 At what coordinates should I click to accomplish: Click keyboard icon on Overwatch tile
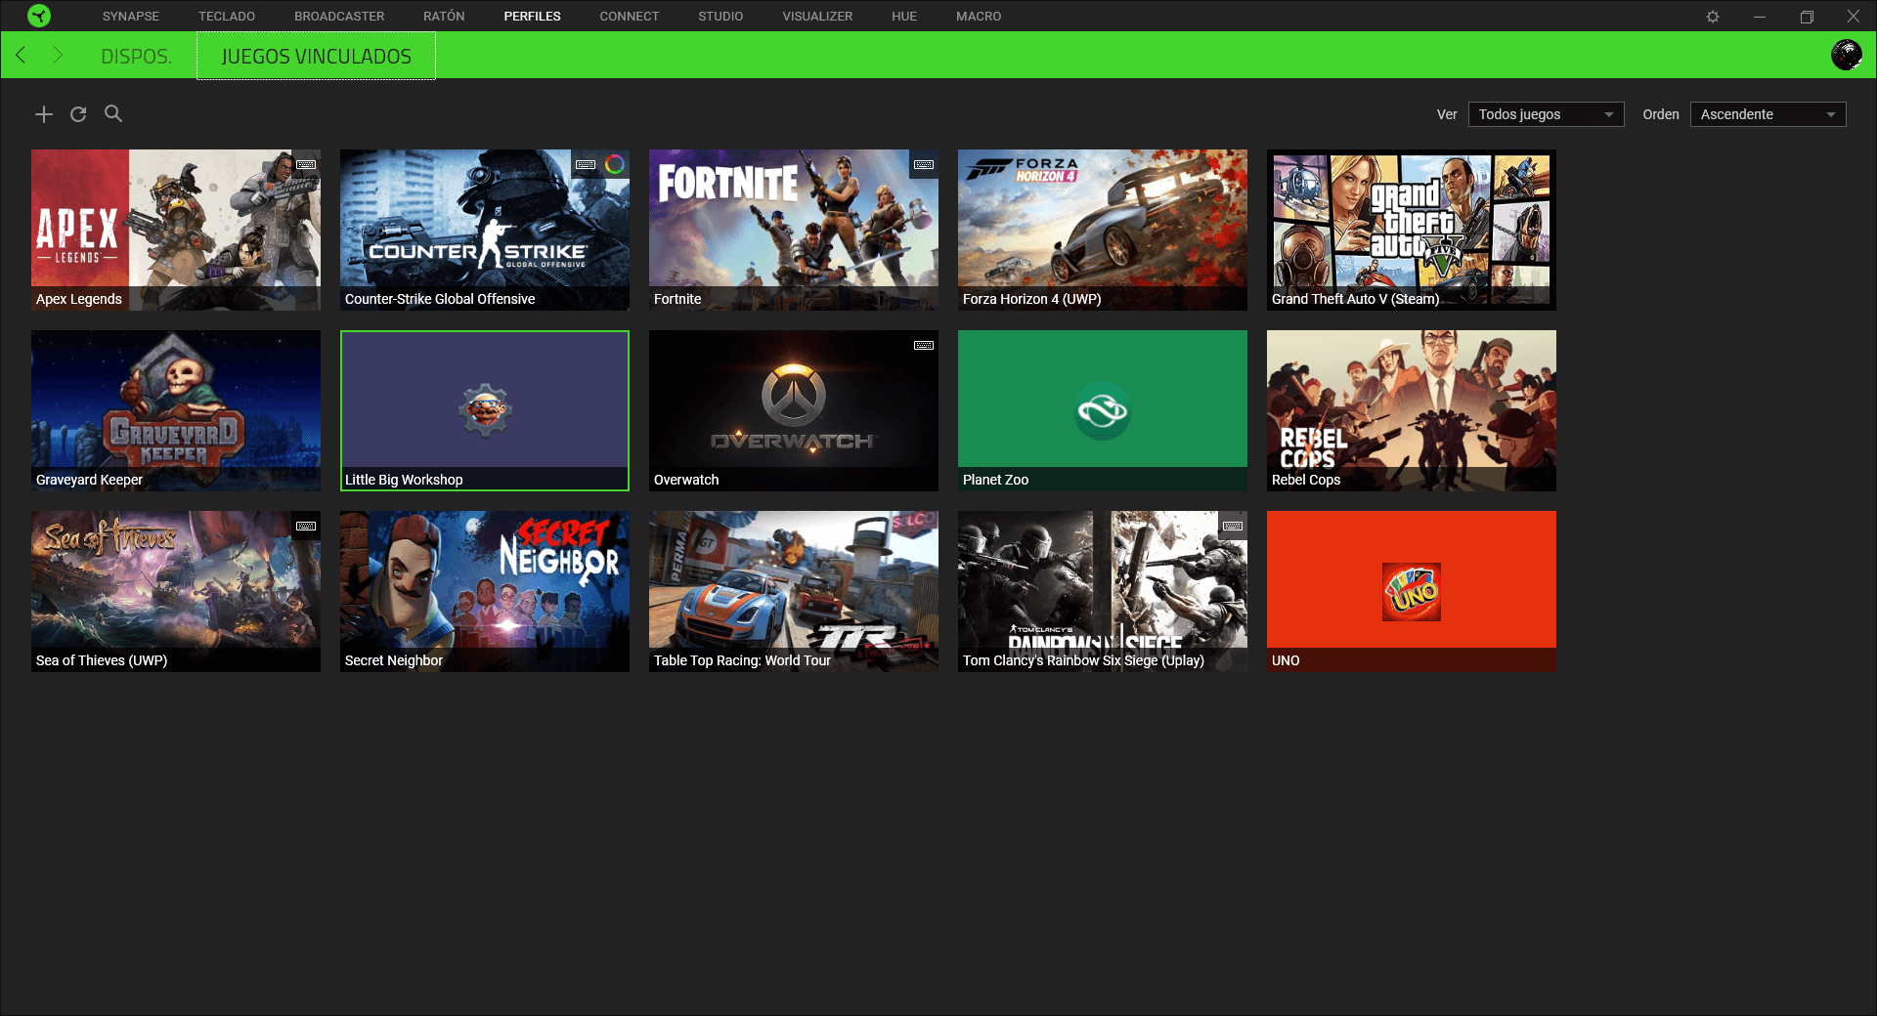pyautogui.click(x=924, y=345)
